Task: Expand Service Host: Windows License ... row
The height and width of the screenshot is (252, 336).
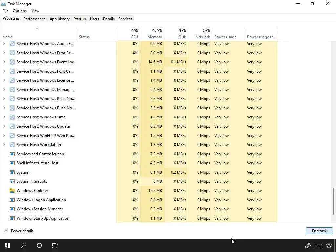Action: click(4, 80)
